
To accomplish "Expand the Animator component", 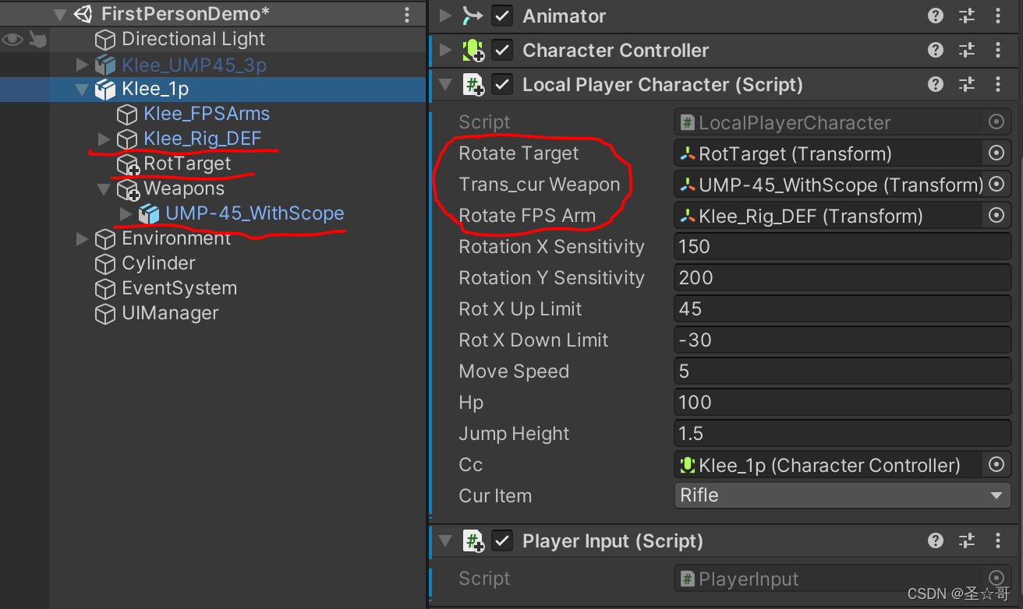I will coord(445,16).
